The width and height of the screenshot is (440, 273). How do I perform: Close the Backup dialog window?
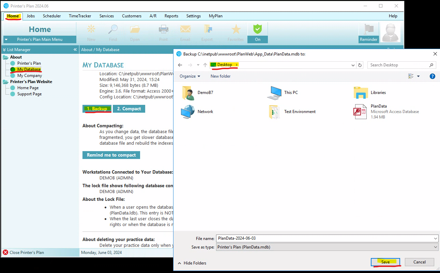435,54
